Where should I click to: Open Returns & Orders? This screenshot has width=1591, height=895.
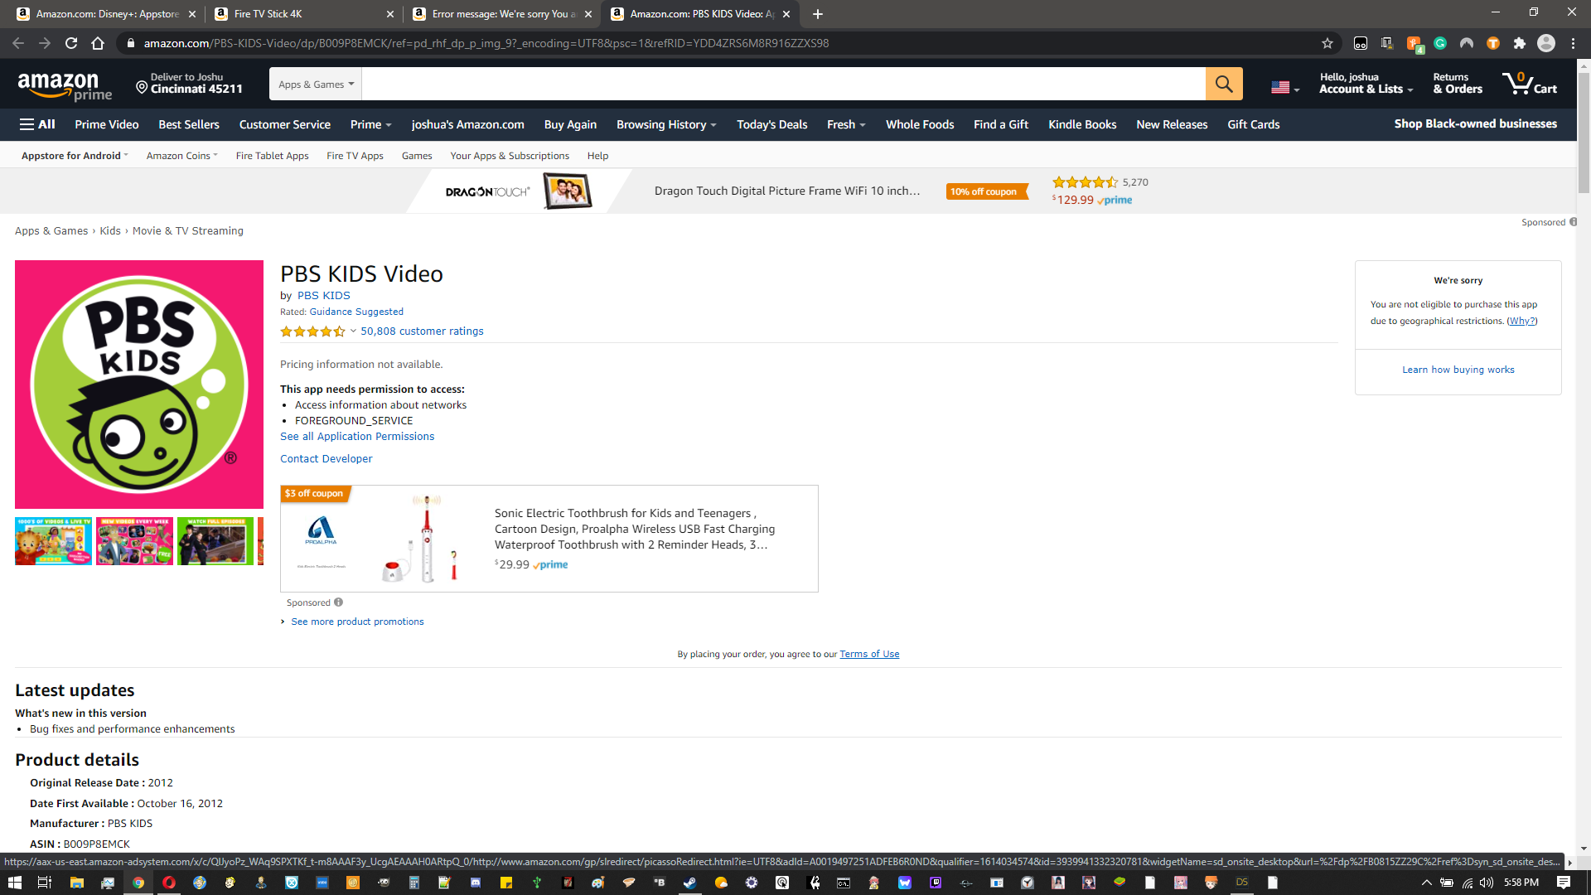click(x=1458, y=83)
